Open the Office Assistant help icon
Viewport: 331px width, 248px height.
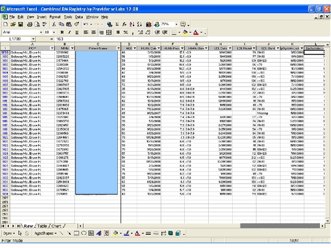click(183, 24)
